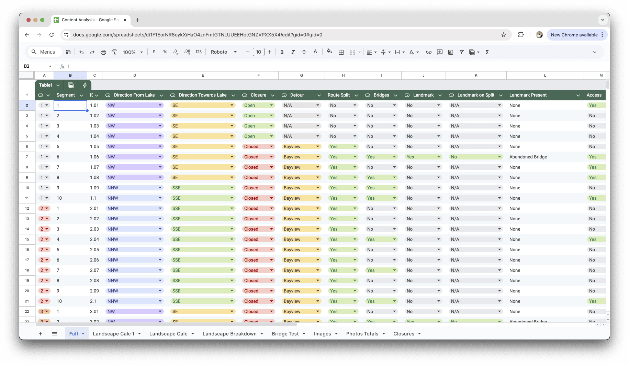Viewport: 629px width, 365px height.
Task: Decrease font size with minus button
Action: [248, 52]
